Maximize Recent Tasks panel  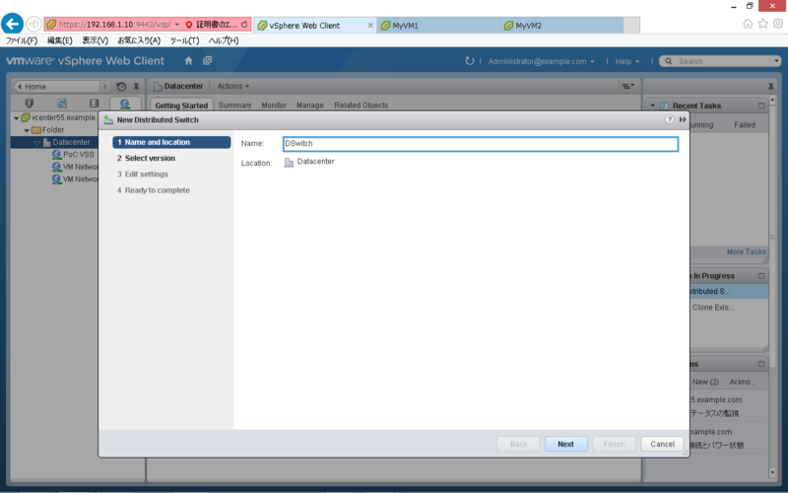tap(761, 106)
